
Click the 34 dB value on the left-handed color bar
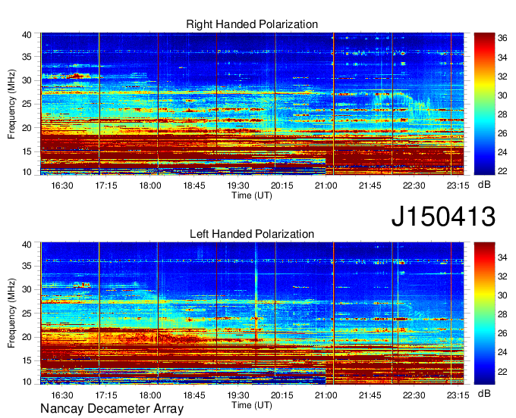click(502, 257)
